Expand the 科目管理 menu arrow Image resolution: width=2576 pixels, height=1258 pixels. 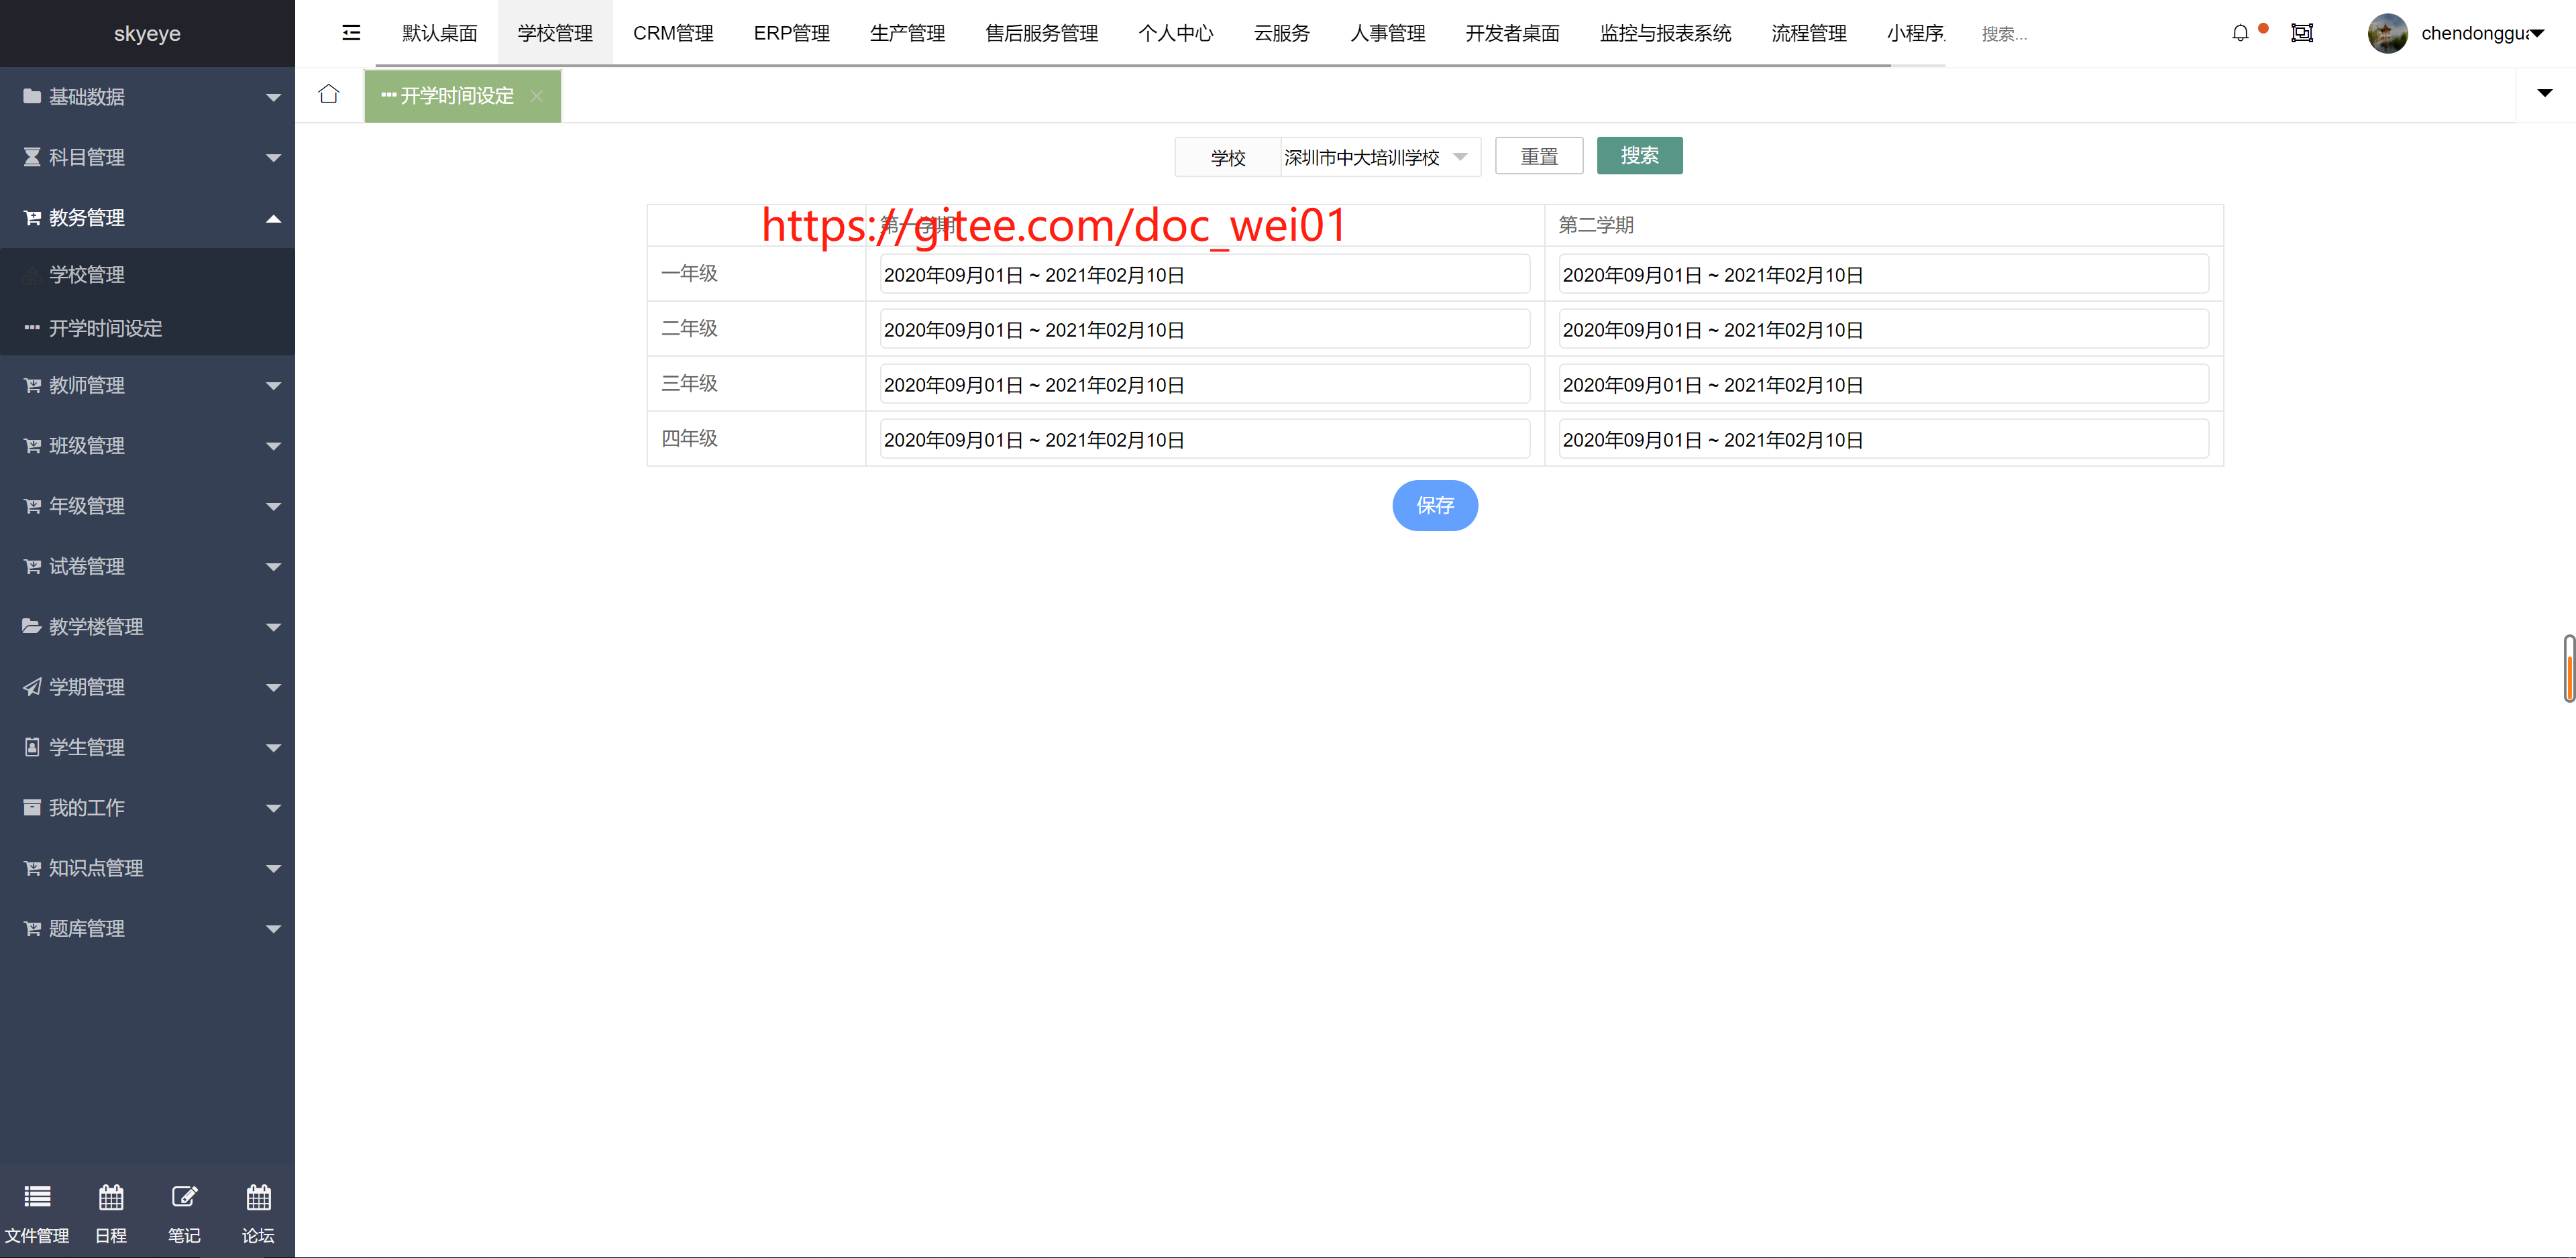point(273,157)
